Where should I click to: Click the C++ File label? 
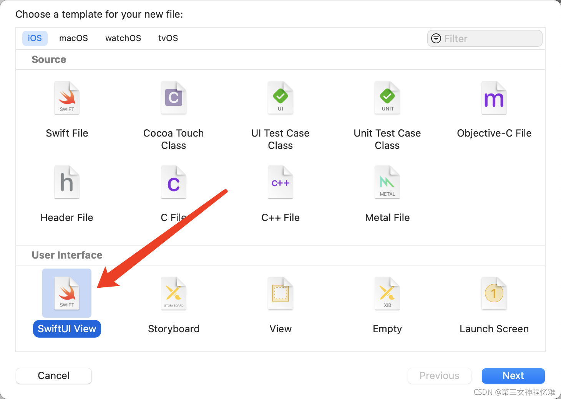click(x=280, y=218)
